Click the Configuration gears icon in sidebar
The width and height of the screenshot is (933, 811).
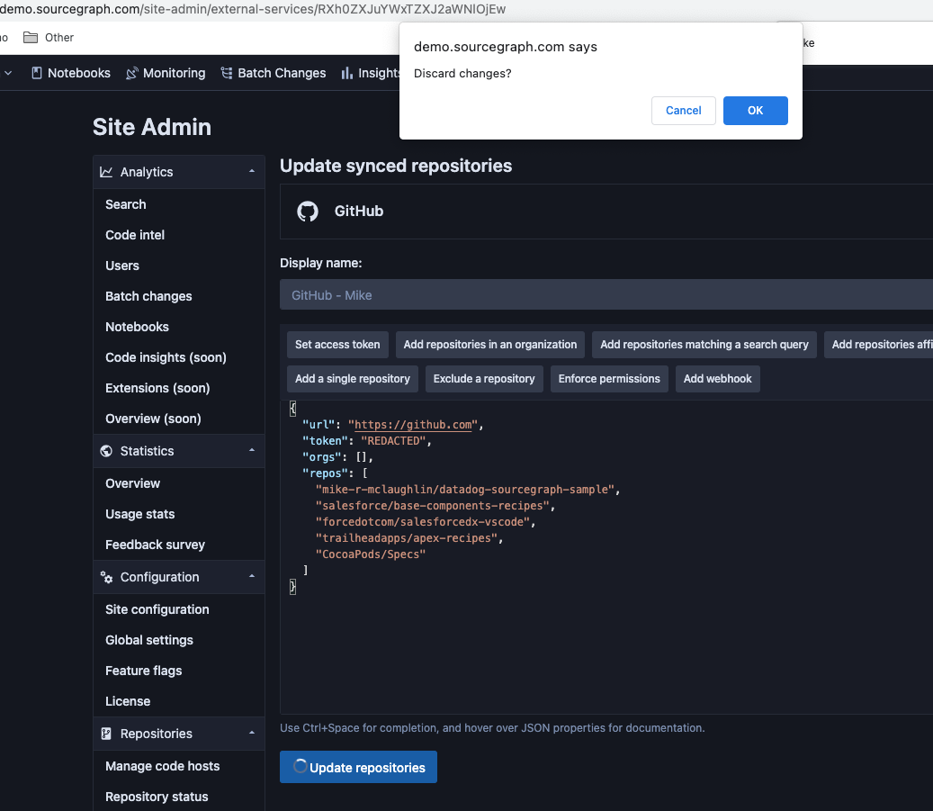pyautogui.click(x=106, y=577)
